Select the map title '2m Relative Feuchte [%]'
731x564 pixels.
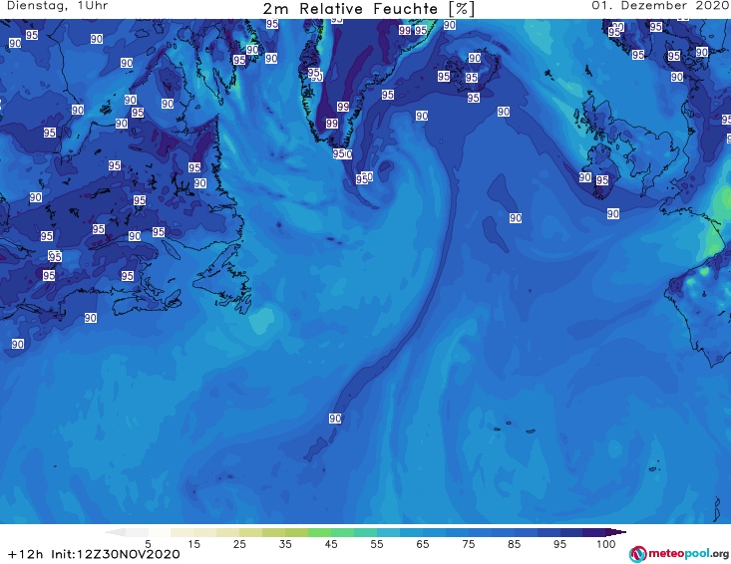coord(368,9)
